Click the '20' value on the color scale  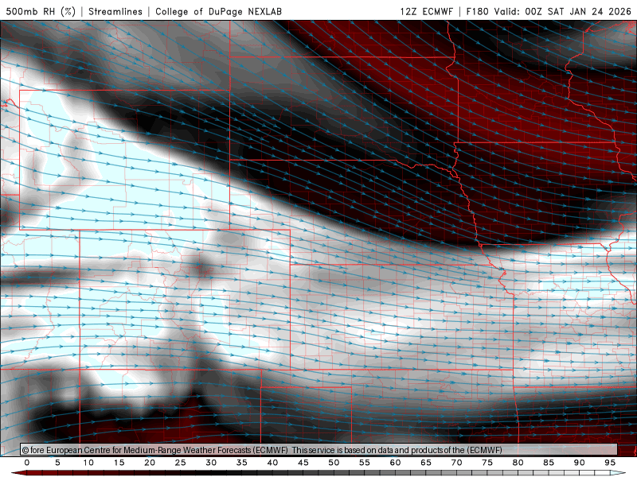(x=150, y=463)
